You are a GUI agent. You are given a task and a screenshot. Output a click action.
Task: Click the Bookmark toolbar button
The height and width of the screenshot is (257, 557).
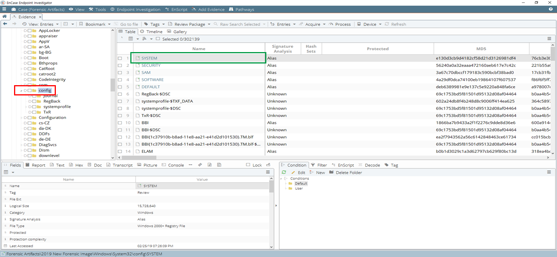(x=92, y=24)
